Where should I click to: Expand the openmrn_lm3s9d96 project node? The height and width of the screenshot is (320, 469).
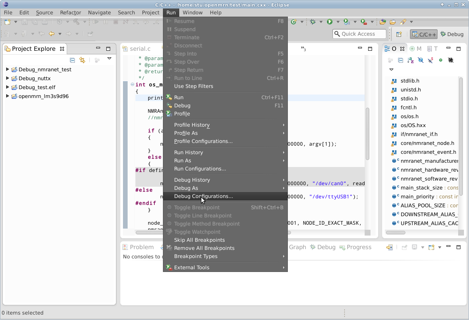tap(7, 96)
